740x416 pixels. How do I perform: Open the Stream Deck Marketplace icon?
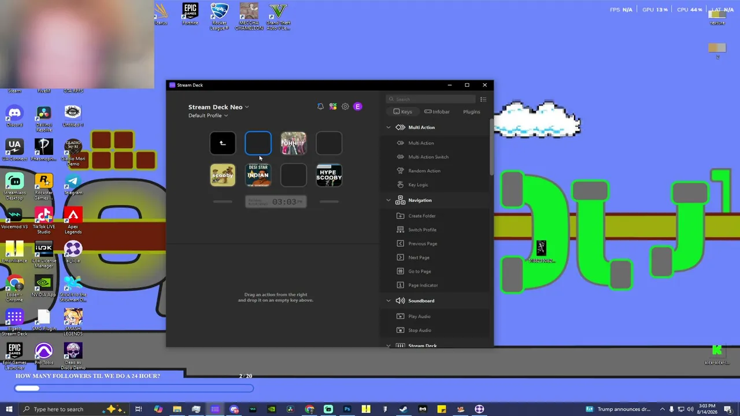(333, 107)
